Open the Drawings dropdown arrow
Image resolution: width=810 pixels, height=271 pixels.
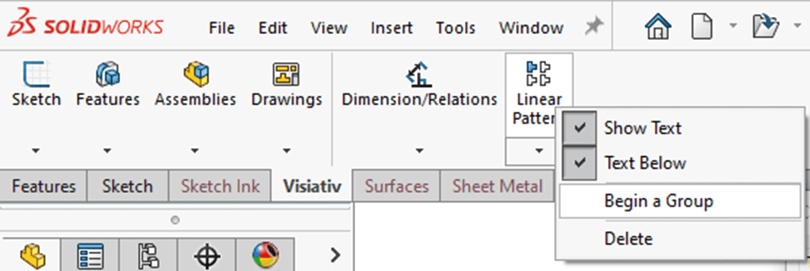coord(286,150)
